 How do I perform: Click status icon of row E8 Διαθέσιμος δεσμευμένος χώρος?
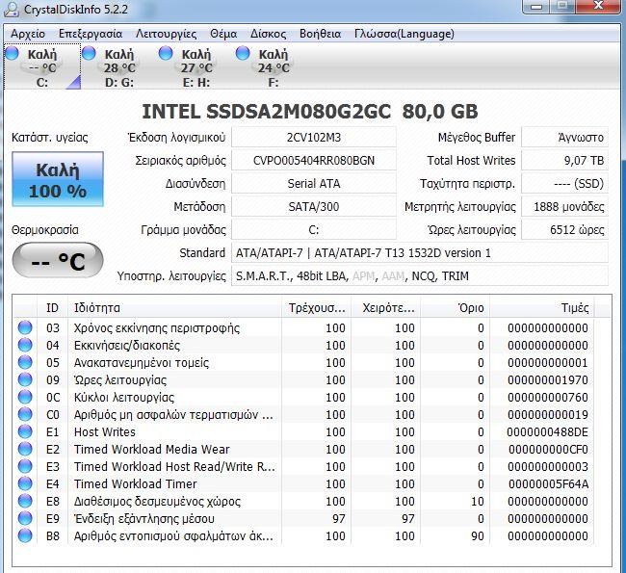pyautogui.click(x=25, y=501)
